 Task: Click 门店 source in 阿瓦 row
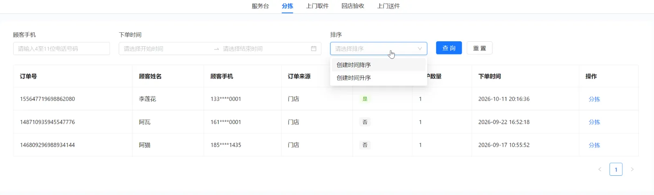click(293, 122)
